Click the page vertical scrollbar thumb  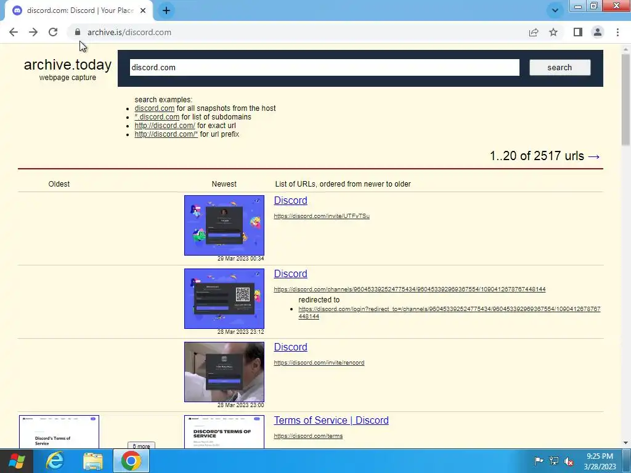(626, 100)
